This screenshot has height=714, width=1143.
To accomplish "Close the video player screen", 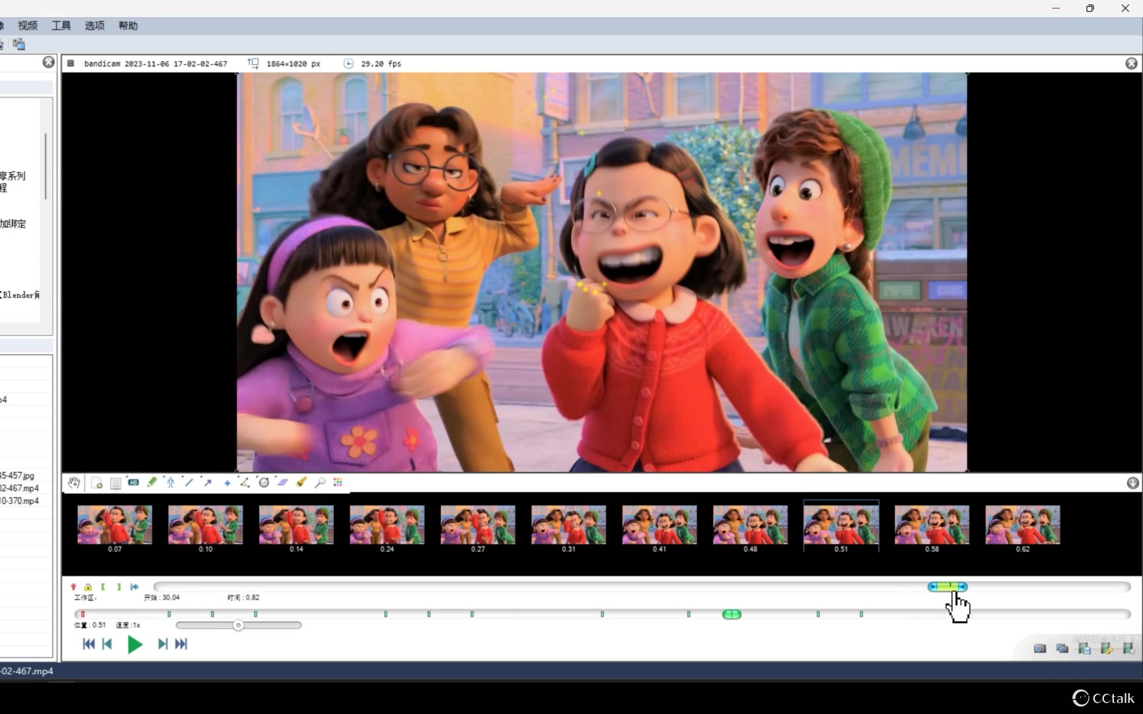I will (x=1132, y=63).
